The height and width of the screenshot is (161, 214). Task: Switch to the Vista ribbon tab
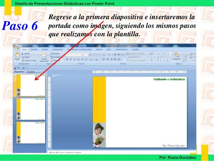(108, 49)
